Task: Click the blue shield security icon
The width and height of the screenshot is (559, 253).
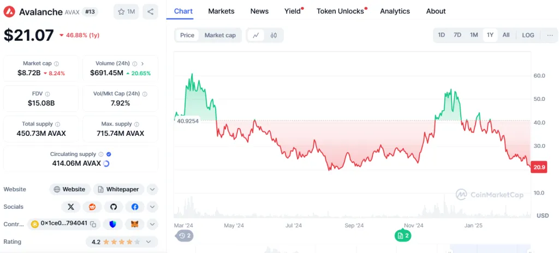Action: pyautogui.click(x=113, y=224)
